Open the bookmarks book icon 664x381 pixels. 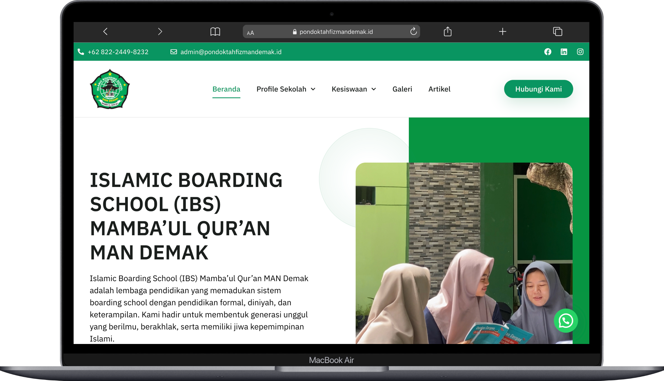click(215, 32)
